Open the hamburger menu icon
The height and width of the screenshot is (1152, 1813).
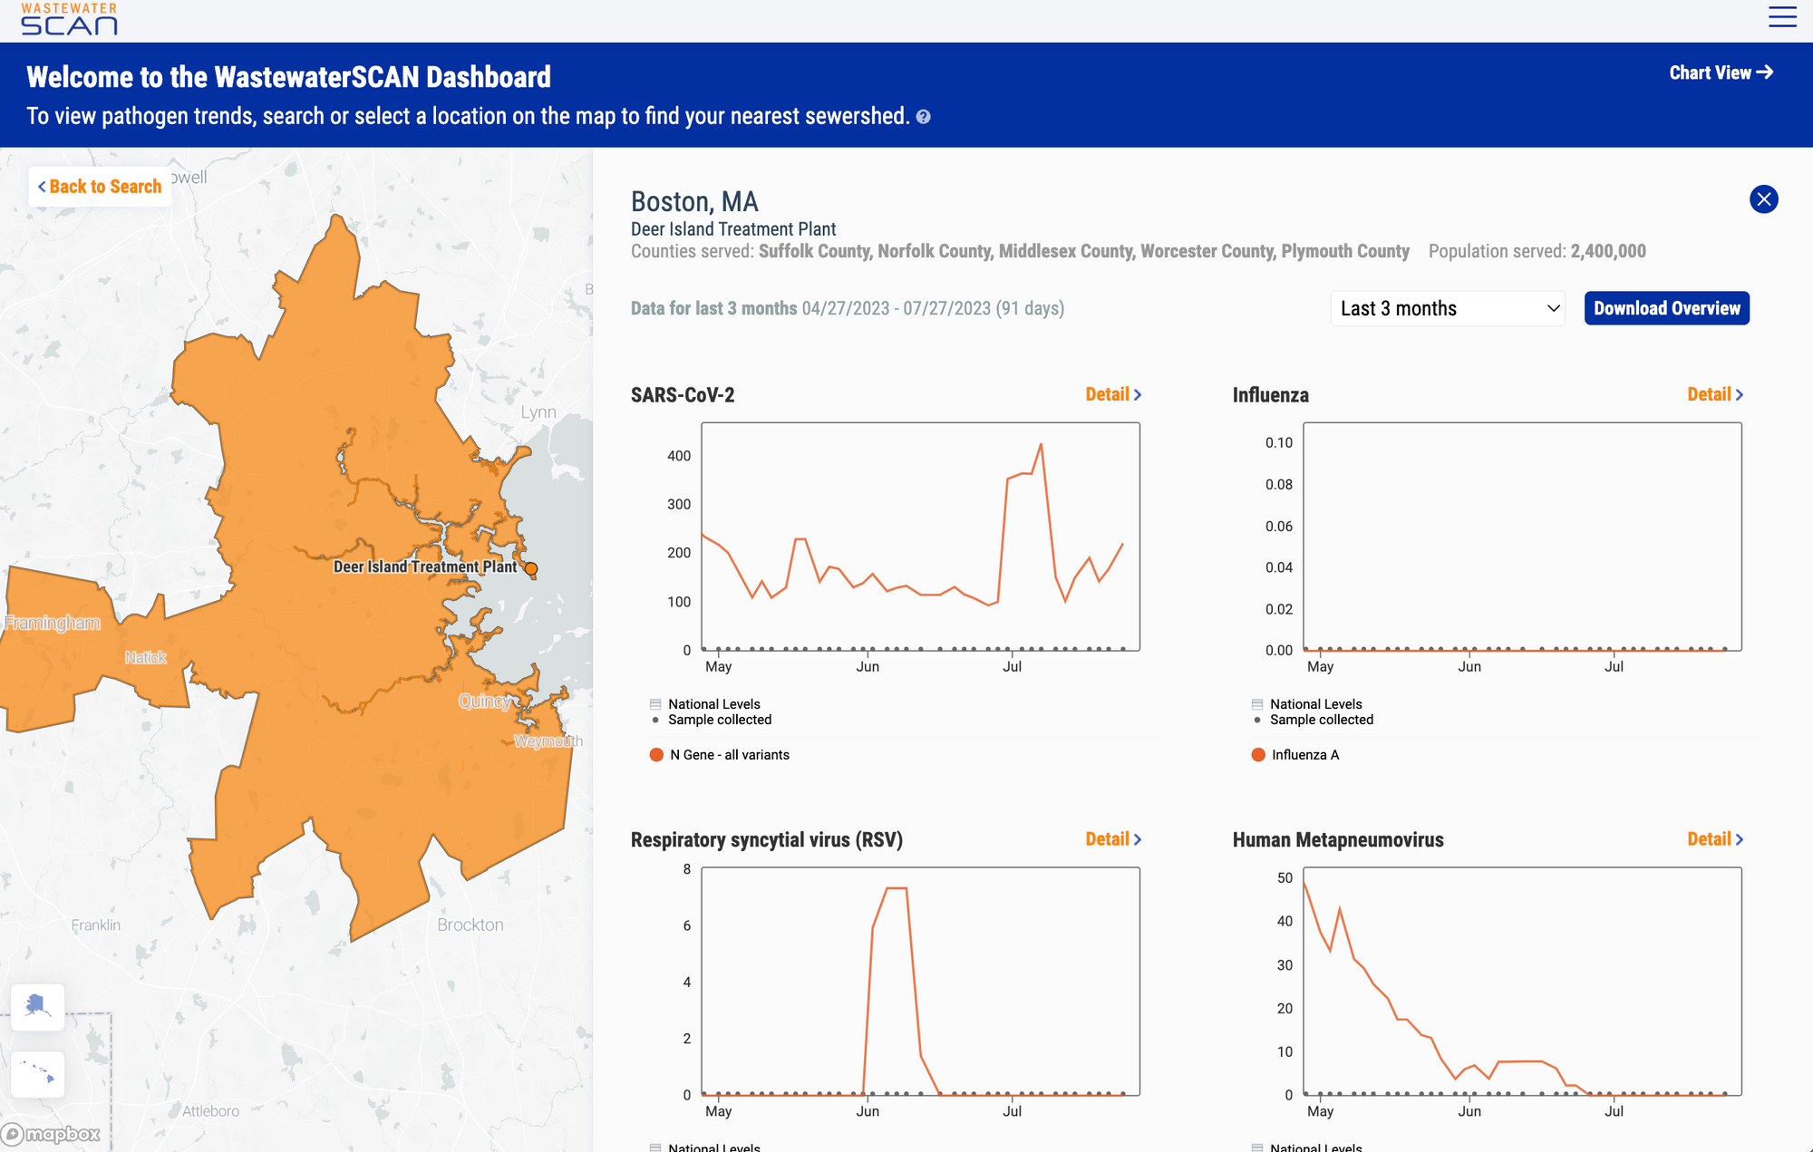tap(1781, 17)
